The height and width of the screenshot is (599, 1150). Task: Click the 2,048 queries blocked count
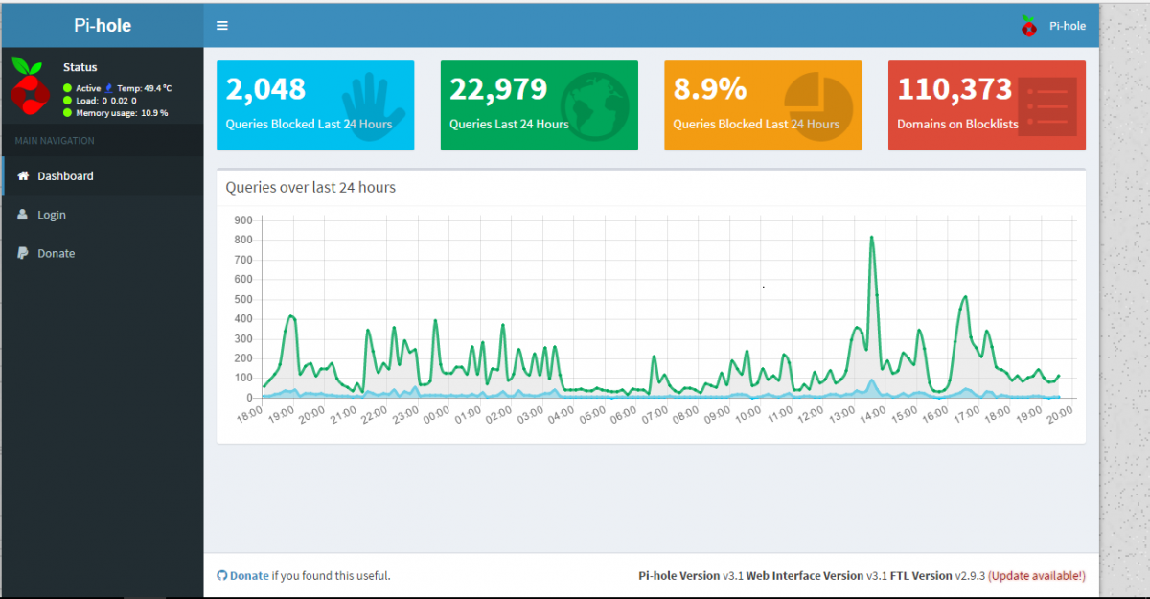[265, 89]
